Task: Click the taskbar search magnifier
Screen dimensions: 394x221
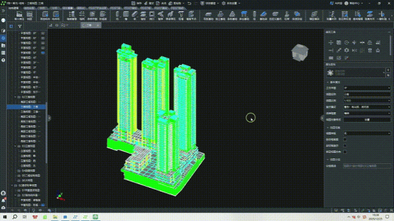Action: tap(15, 217)
